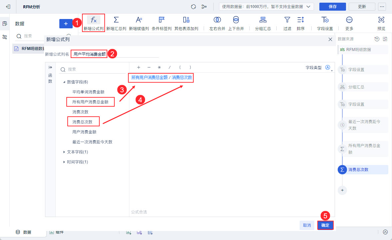Select the 新增赋值列 tool
Image resolution: width=392 pixels, height=240 pixels.
pos(139,20)
